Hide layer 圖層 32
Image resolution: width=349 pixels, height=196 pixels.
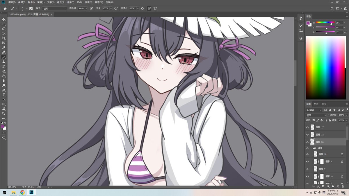pos(308,135)
